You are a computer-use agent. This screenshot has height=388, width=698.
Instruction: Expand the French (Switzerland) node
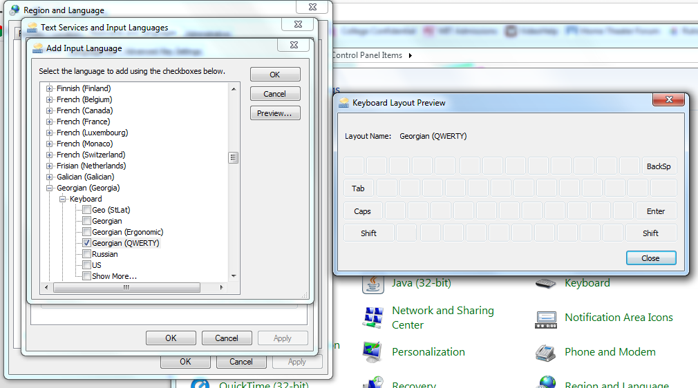click(49, 155)
